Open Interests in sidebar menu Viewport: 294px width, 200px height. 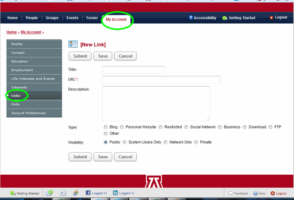pos(34,87)
